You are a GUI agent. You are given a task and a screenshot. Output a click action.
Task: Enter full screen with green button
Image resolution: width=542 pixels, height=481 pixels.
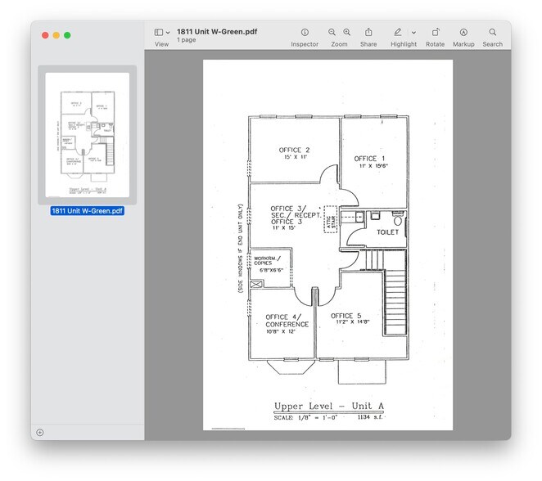click(x=67, y=35)
